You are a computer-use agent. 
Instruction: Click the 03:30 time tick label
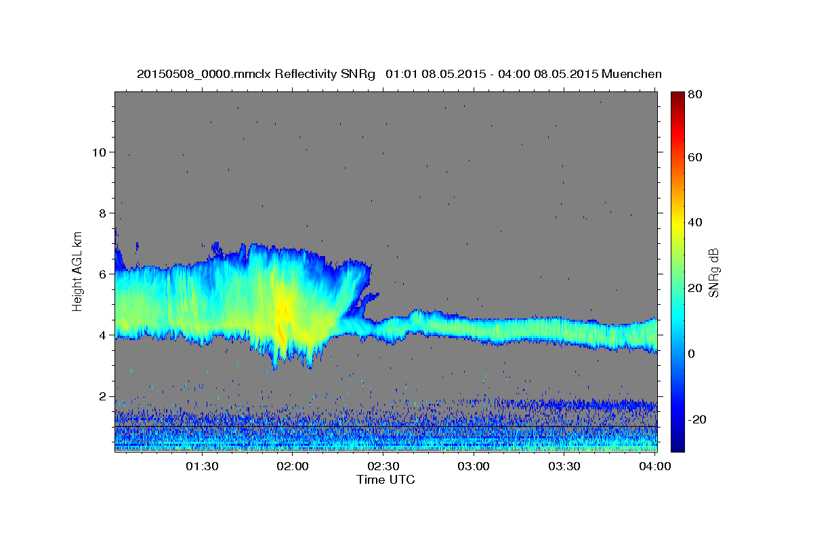[564, 467]
